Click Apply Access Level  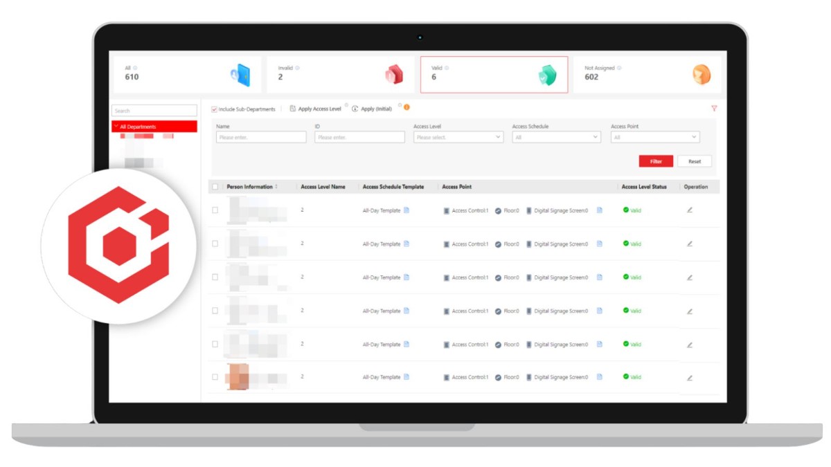315,109
